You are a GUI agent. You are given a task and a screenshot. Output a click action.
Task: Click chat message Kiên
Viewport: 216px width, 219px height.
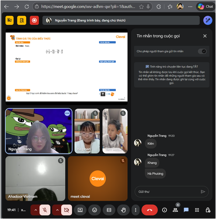click(150, 144)
